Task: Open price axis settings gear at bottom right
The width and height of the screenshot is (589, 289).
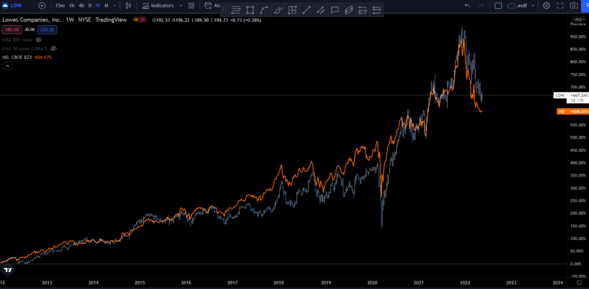Action: point(578,283)
